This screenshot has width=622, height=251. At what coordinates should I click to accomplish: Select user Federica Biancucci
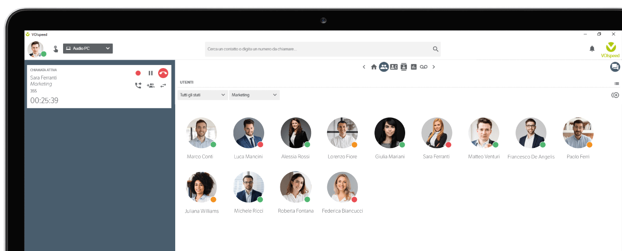(x=343, y=187)
